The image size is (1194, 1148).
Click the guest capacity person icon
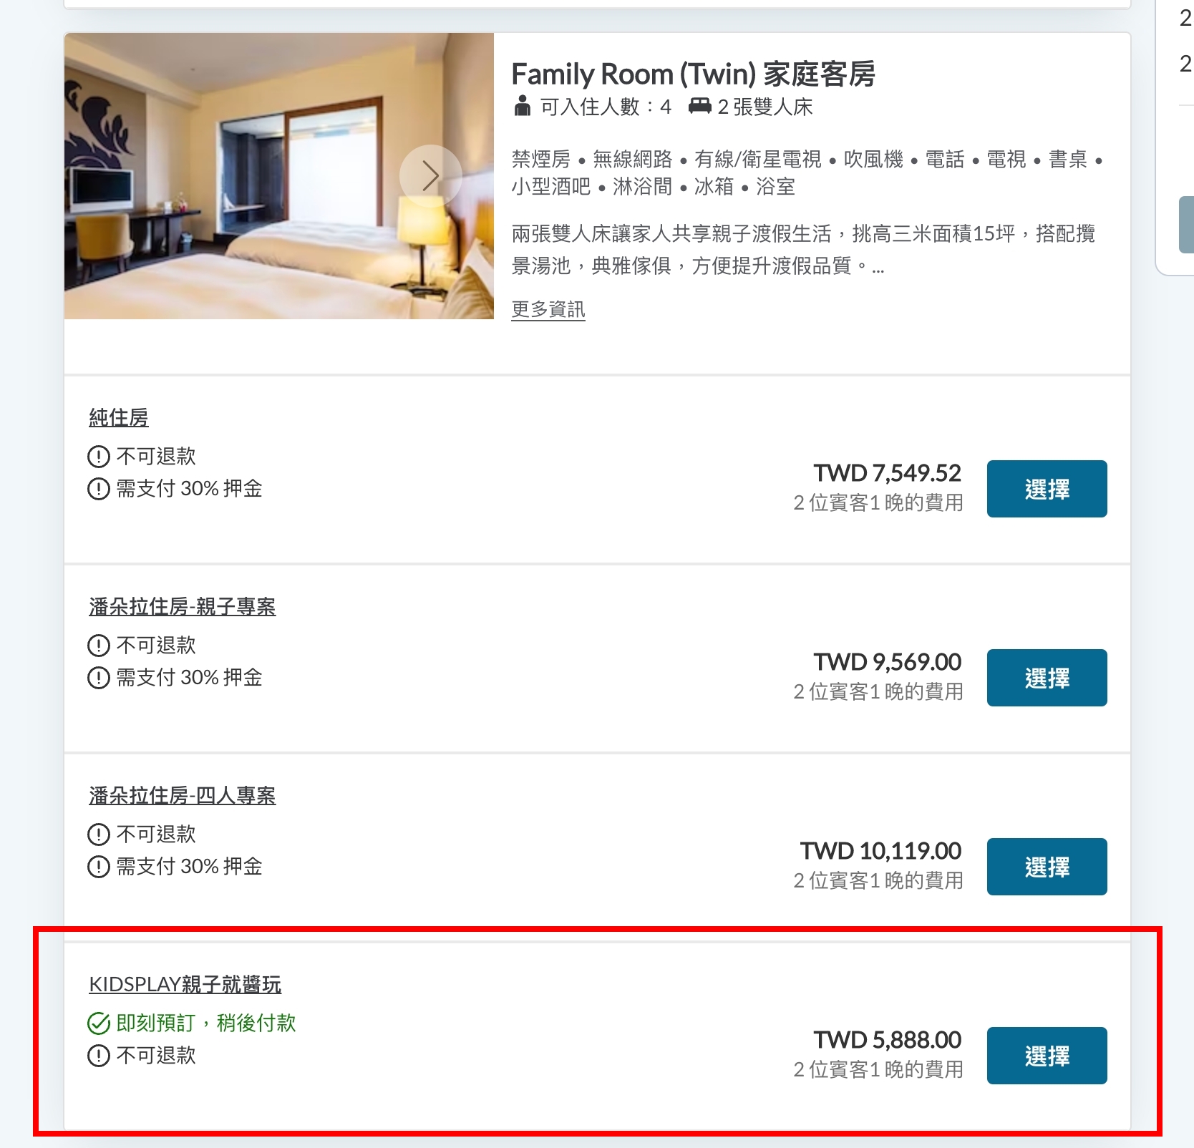pyautogui.click(x=523, y=106)
